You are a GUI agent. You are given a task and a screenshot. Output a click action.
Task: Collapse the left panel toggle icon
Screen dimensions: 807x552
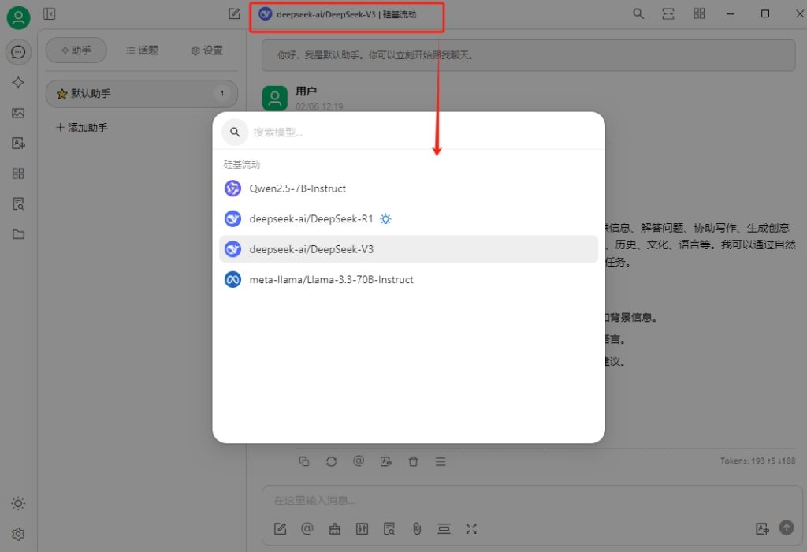[x=50, y=14]
